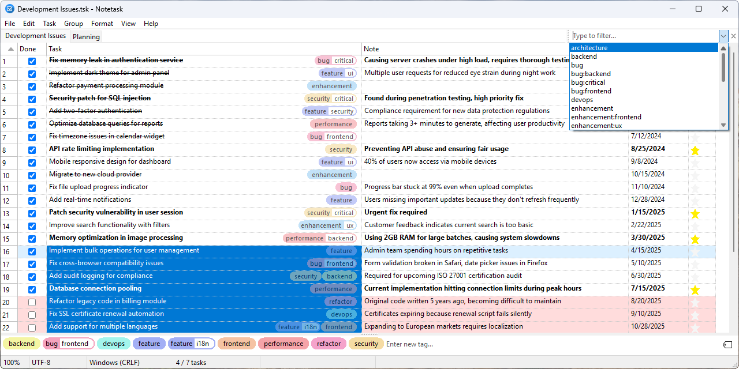Click the tag icon at the bottom right corner
The image size is (739, 369).
(727, 344)
